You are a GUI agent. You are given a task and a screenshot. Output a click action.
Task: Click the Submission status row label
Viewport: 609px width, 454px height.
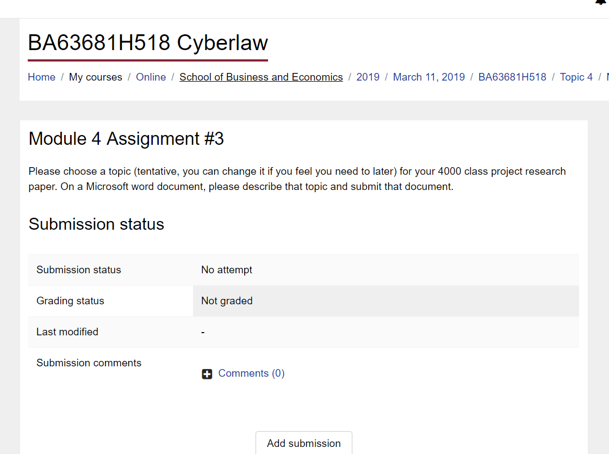(x=79, y=270)
